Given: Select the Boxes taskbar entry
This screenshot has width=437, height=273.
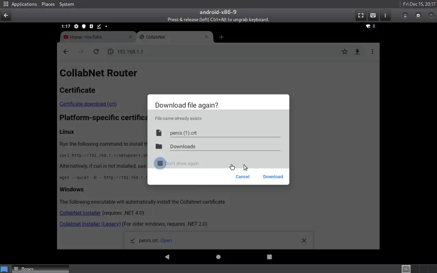Looking at the screenshot, I should [x=41, y=269].
